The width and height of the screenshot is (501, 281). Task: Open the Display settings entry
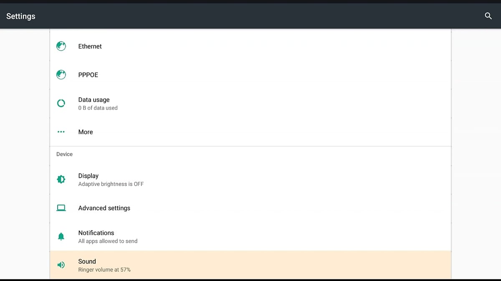click(89, 176)
